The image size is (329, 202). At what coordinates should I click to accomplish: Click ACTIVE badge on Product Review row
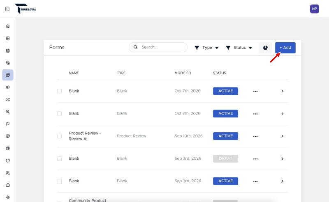point(225,136)
